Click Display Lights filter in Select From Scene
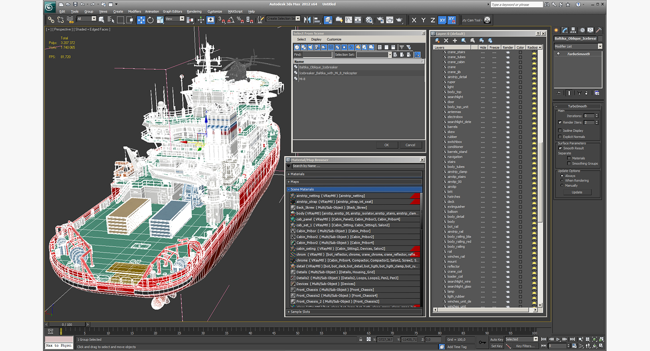650x351 pixels. click(310, 47)
